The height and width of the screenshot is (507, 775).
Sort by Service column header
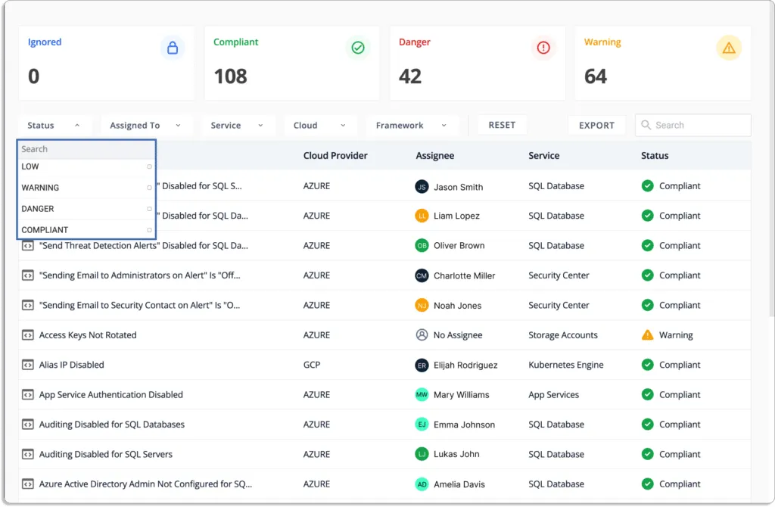[543, 156]
